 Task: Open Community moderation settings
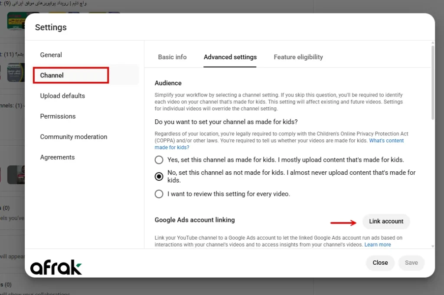[74, 137]
